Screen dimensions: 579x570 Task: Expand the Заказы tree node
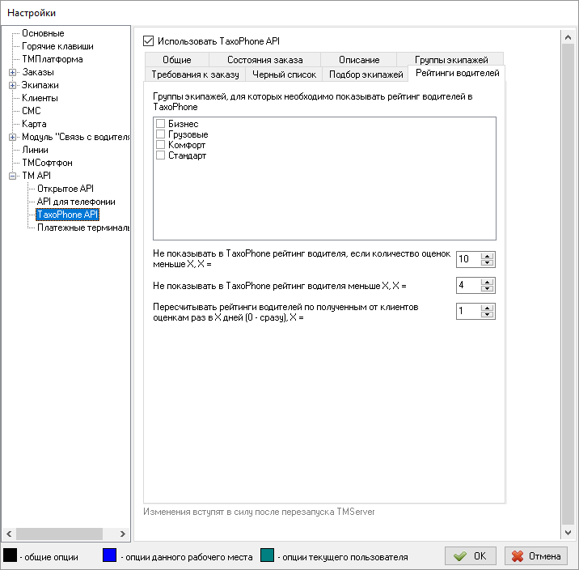click(13, 72)
